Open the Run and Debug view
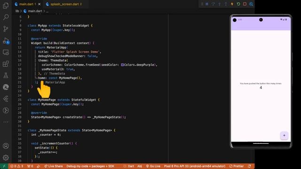This screenshot has height=169, width=301. [x=6, y=41]
